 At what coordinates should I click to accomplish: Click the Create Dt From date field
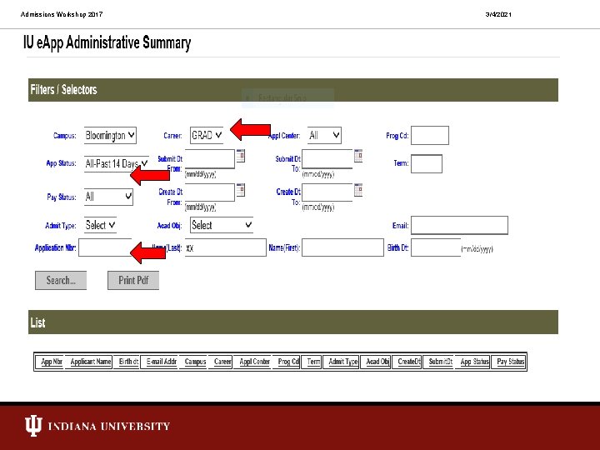[x=210, y=192]
